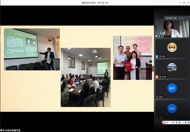Click the blue '振宇' avatar circle
The image size is (190, 132).
pyautogui.click(x=172, y=88)
